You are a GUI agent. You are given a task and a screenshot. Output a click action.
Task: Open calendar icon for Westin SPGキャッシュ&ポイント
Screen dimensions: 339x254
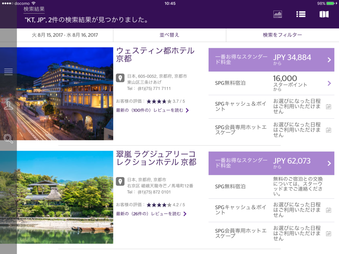point(329,106)
